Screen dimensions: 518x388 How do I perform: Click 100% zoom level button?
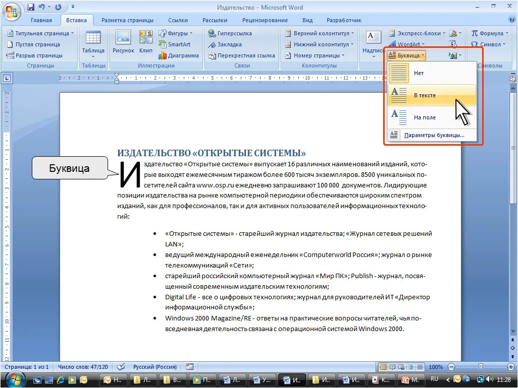[x=435, y=367]
